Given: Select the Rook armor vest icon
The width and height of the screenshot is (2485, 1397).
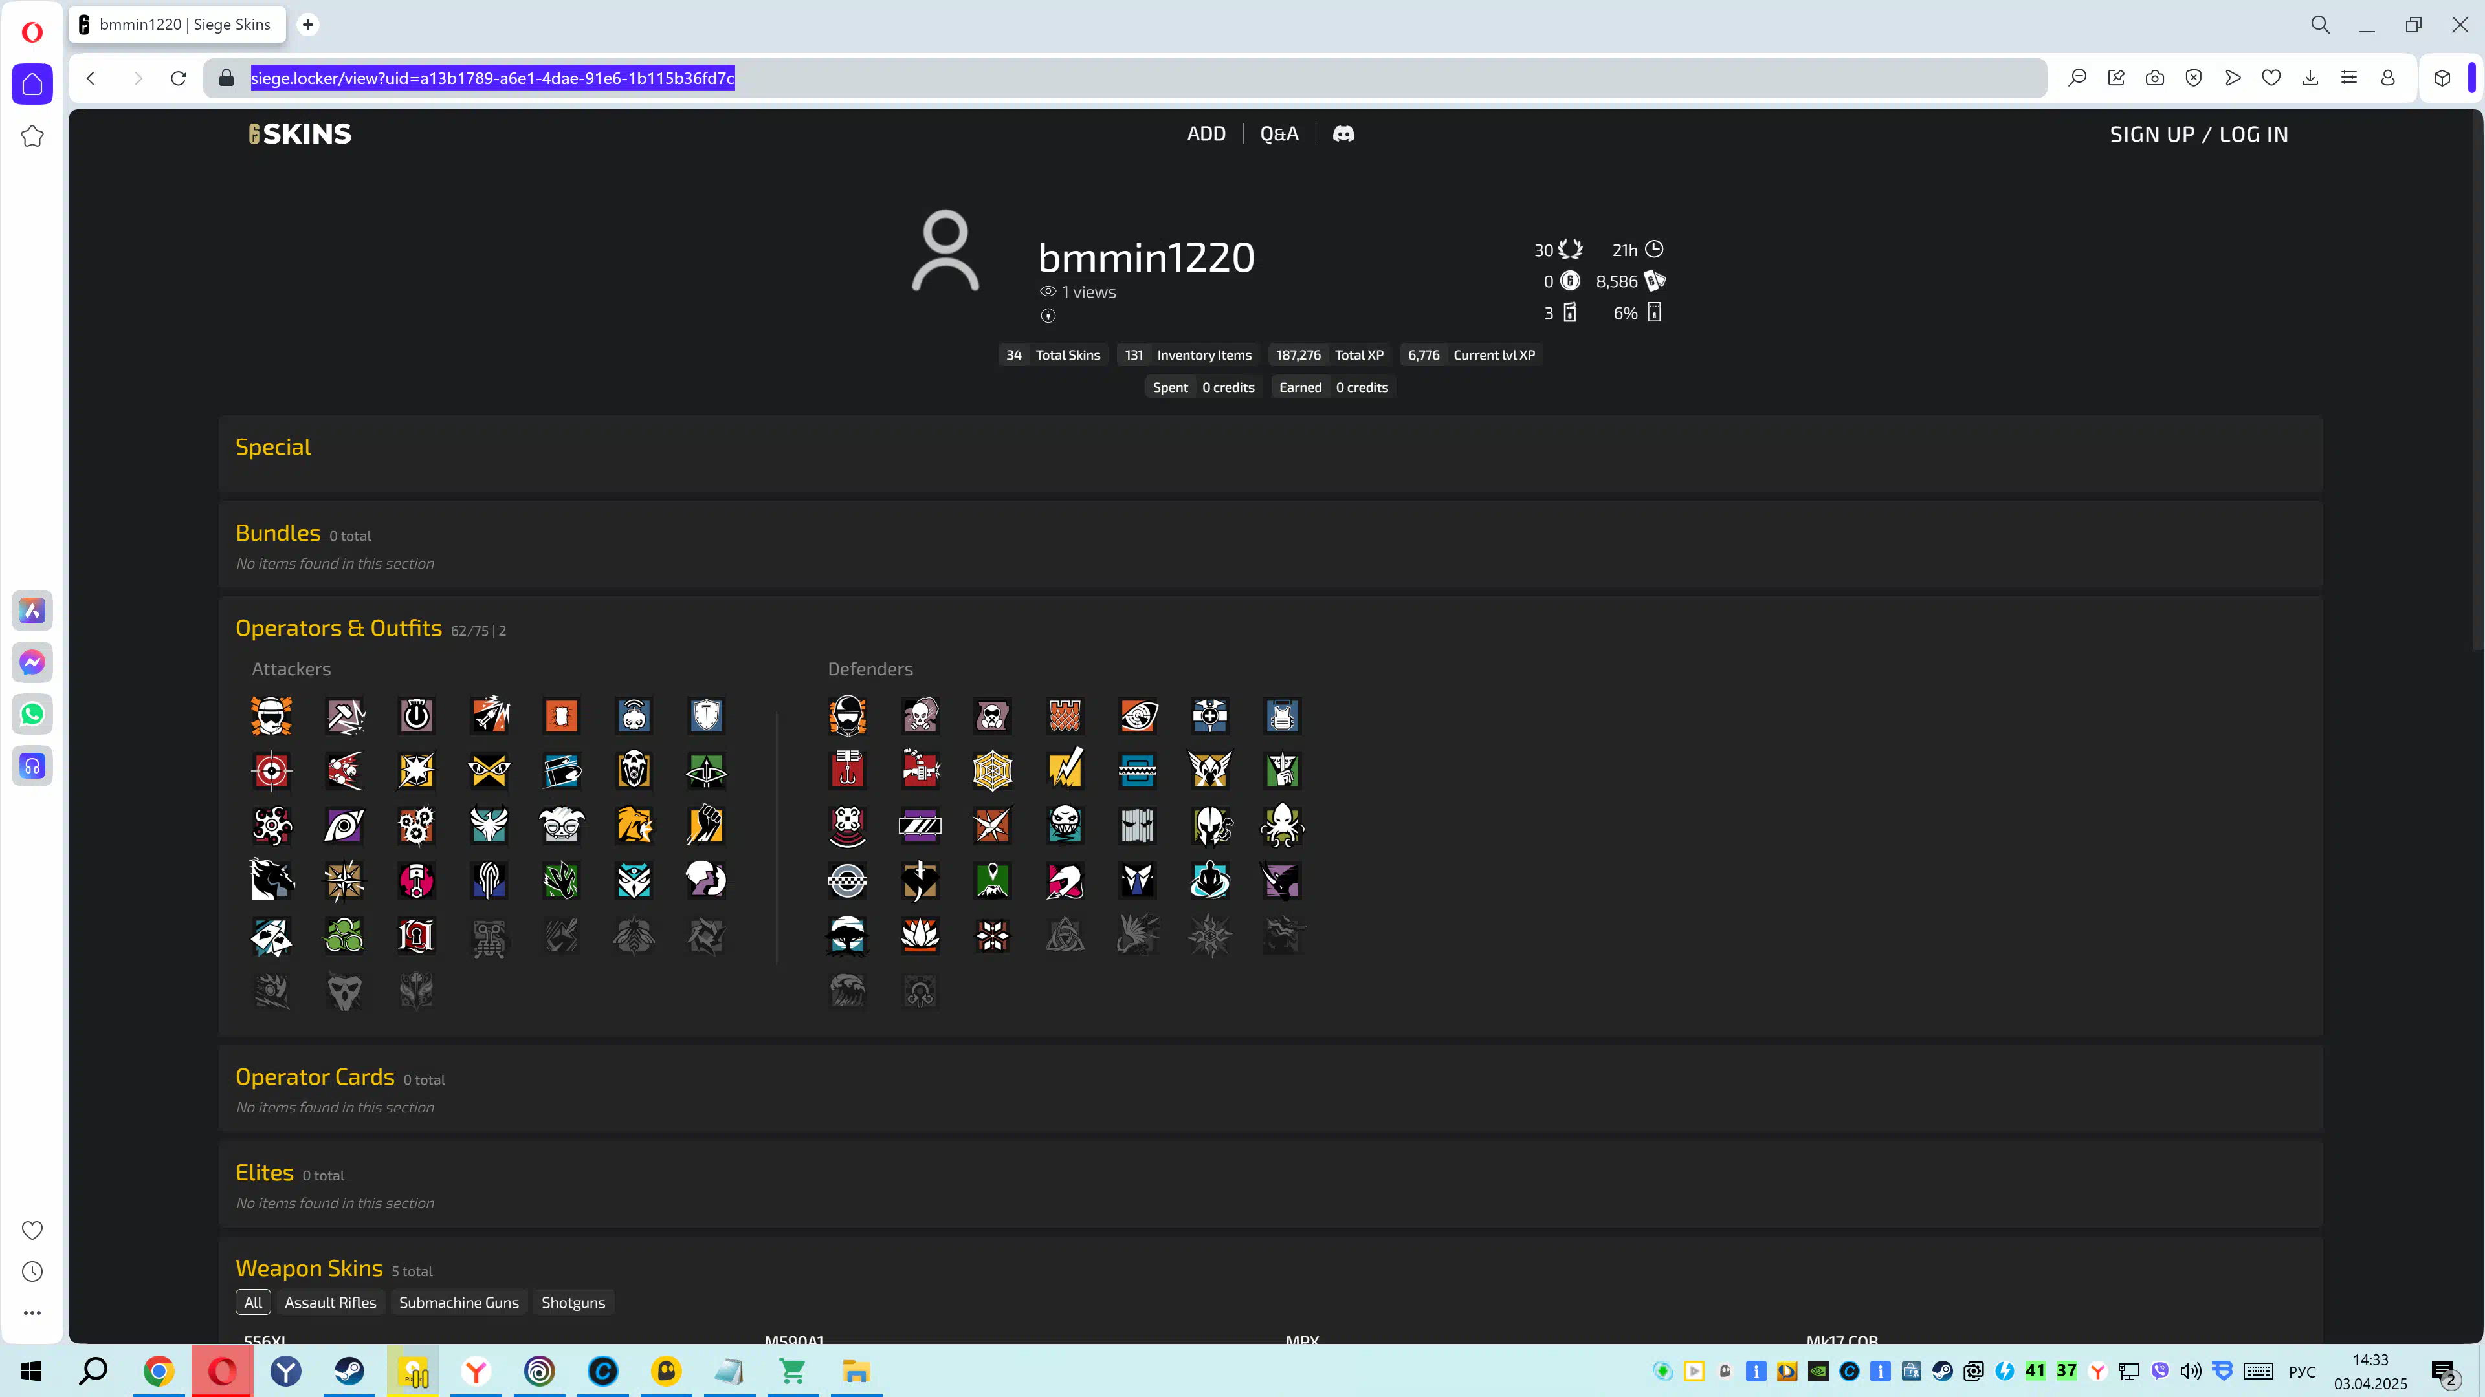Looking at the screenshot, I should [1282, 715].
